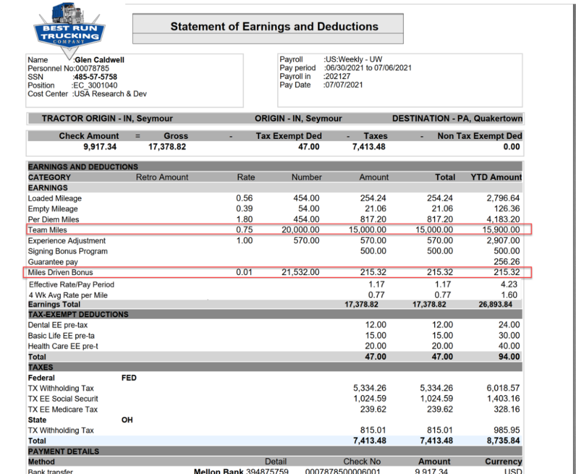This screenshot has height=474, width=576.
Task: Click the Basic Life EE pre-ta row label
Action: click(x=61, y=336)
